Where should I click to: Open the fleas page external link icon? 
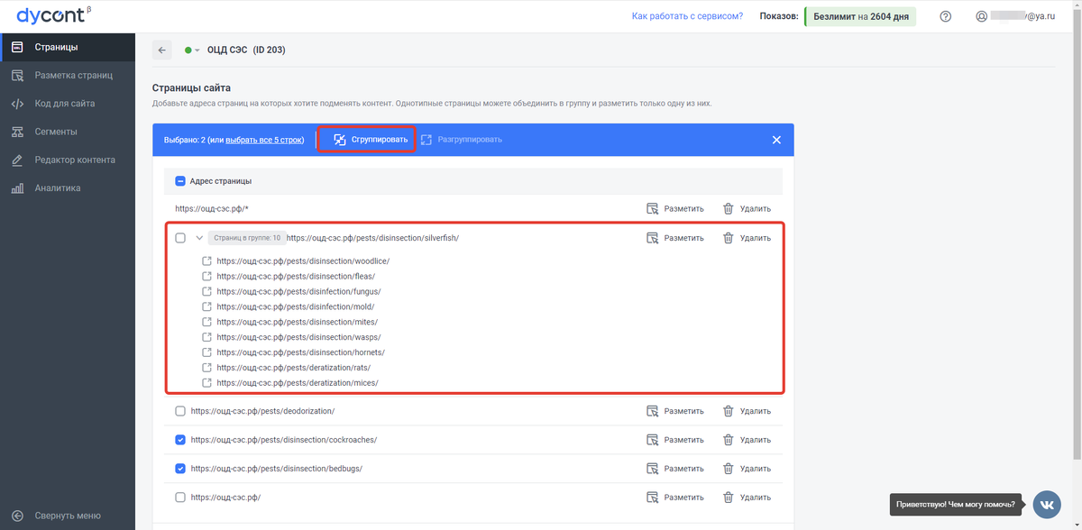click(206, 277)
